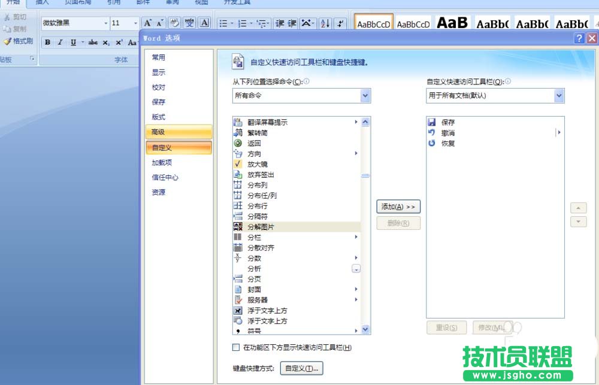Click the superscript x² icon
This screenshot has width=599, height=385.
(118, 43)
